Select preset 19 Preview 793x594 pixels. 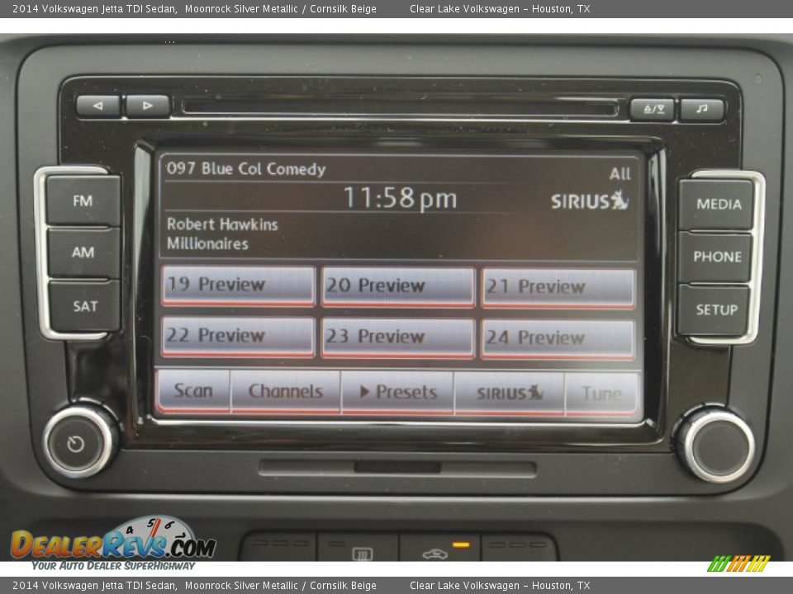click(238, 285)
